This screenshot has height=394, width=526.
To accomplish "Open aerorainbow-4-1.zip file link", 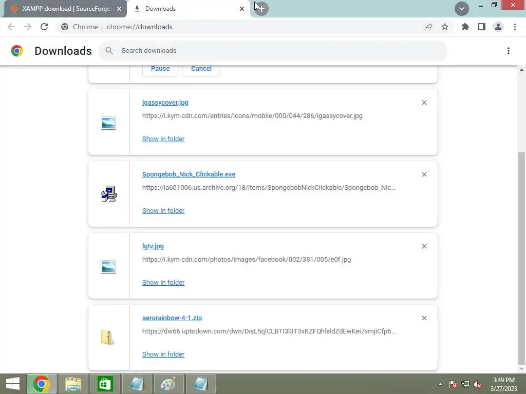I will (x=172, y=318).
